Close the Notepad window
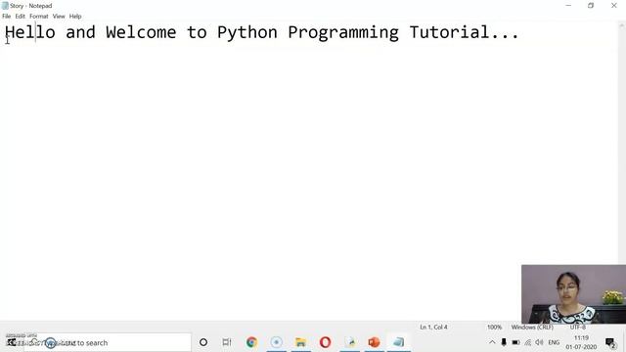 pyautogui.click(x=614, y=6)
